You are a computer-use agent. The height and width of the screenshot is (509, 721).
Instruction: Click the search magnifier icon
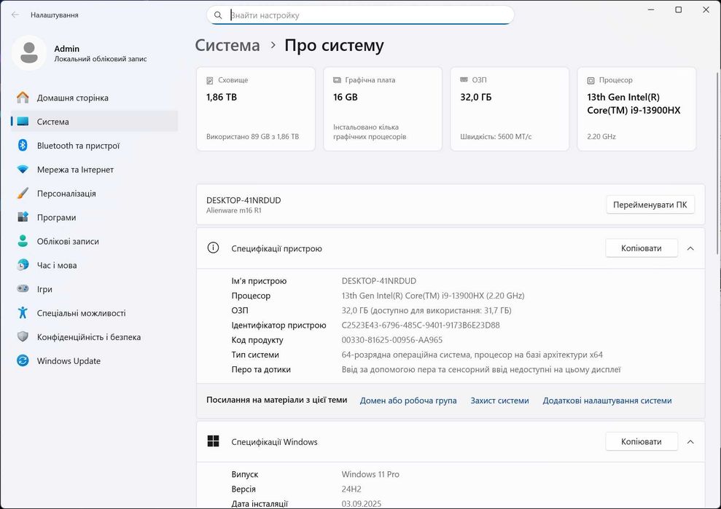click(x=218, y=15)
